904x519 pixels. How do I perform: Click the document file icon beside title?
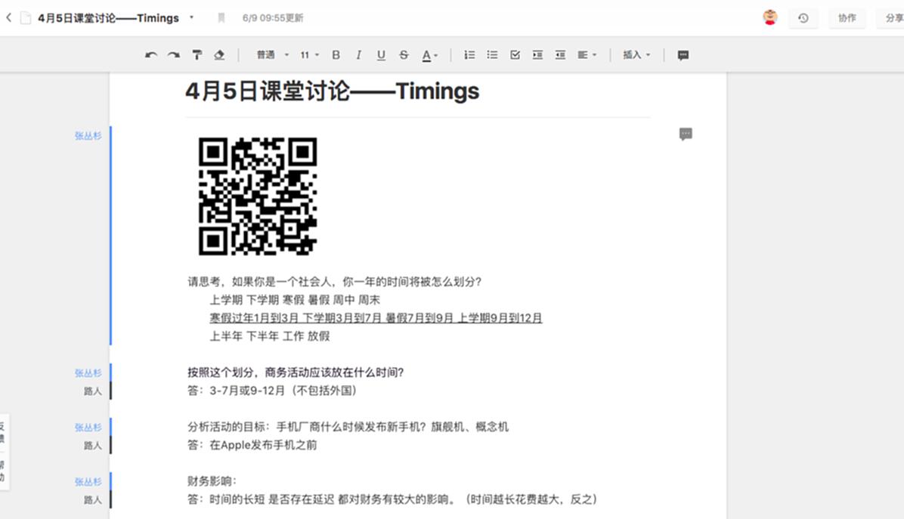(26, 18)
